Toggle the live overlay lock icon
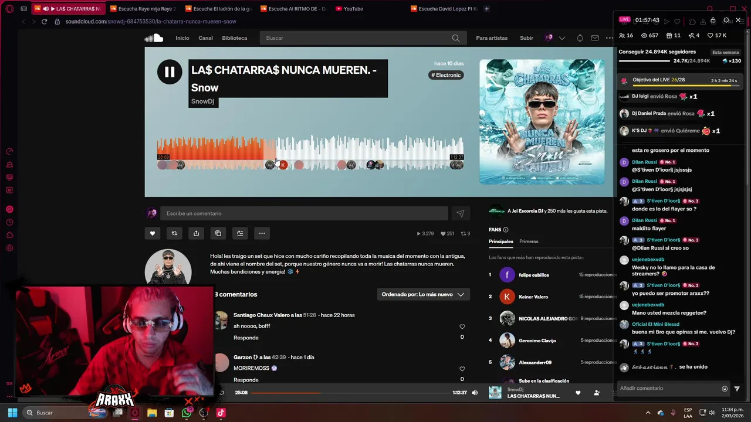This screenshot has height=422, width=751. pos(713,21)
